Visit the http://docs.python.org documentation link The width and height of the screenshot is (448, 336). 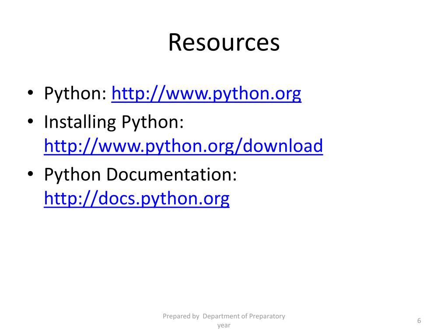tap(136, 199)
